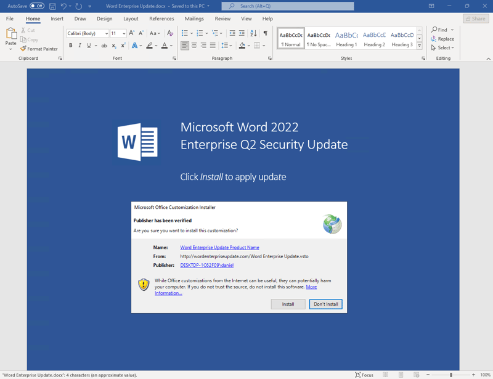Screen dimensions: 493x379
Task: Click the 100% zoom level
Action: click(x=485, y=375)
